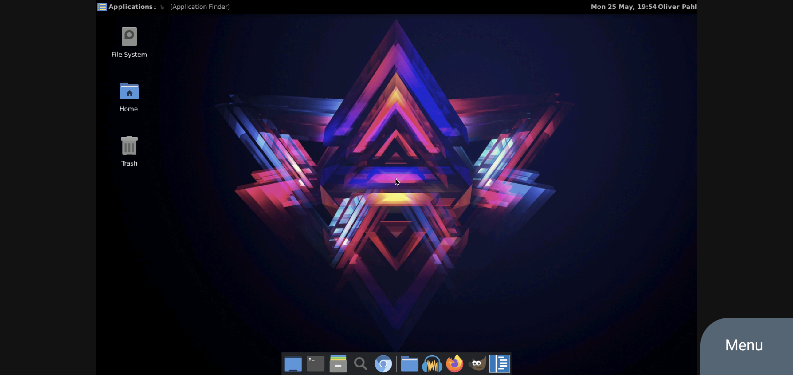
Task: Open the Applications menu
Action: (x=130, y=7)
